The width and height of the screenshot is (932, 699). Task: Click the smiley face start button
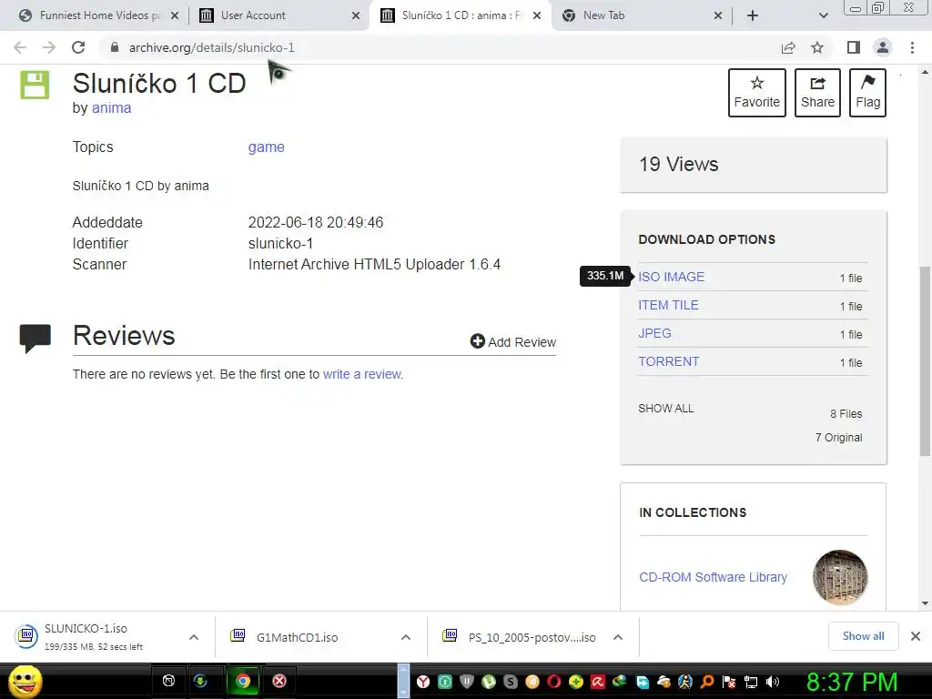coord(25,681)
